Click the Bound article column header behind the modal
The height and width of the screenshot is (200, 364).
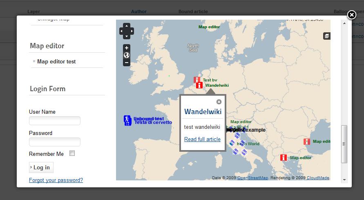193,11
